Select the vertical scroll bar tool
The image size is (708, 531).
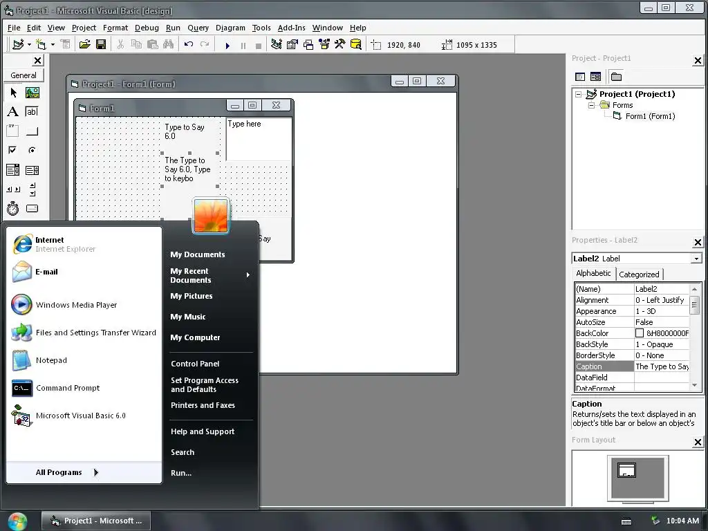[x=32, y=189]
